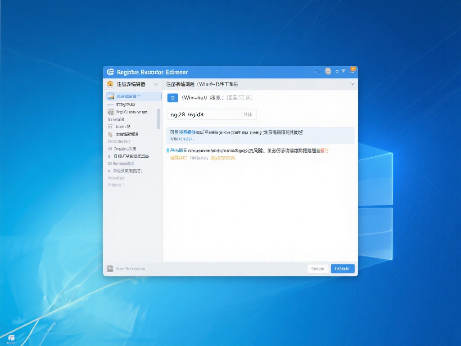
Task: Click the picture icon on highlighted sidebar item
Action: 110,96
